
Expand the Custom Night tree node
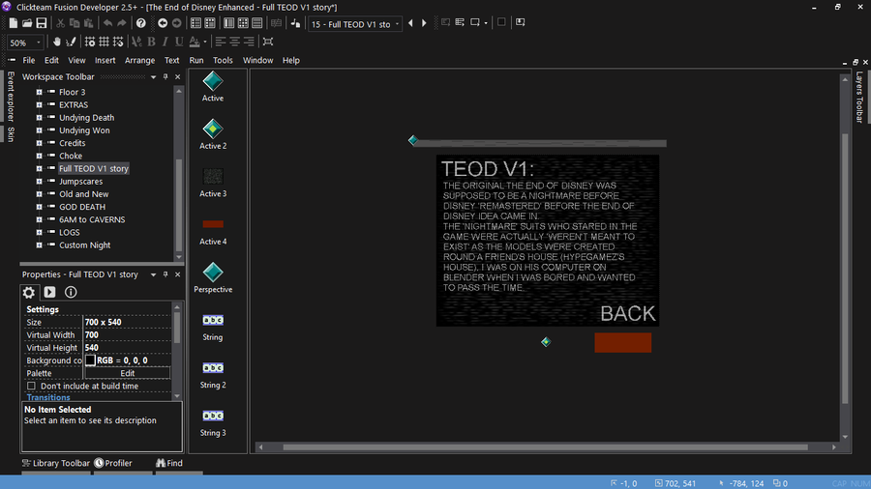click(x=39, y=245)
